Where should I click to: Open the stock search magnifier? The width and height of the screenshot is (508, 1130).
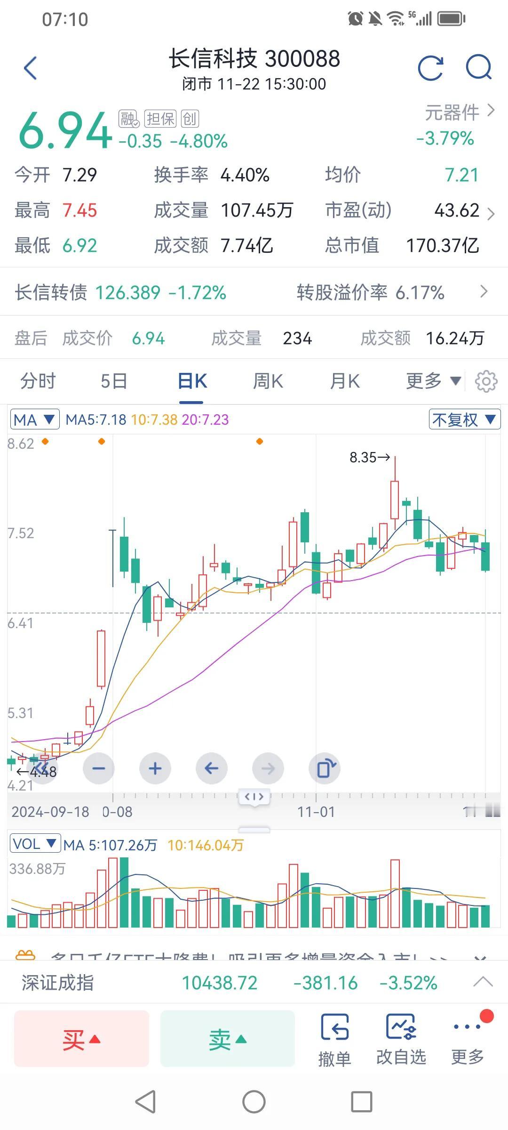tap(479, 68)
